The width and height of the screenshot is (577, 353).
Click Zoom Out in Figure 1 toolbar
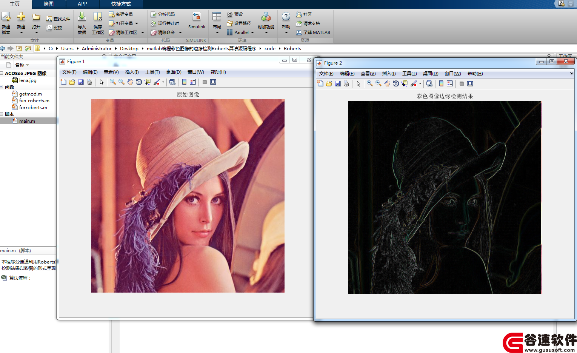point(121,82)
